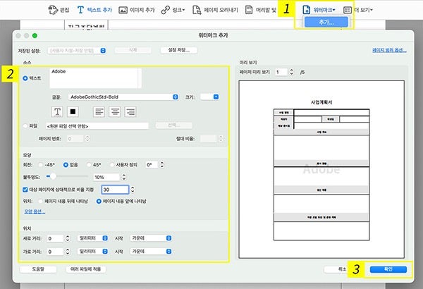Click the preview page number stepper

click(x=291, y=72)
